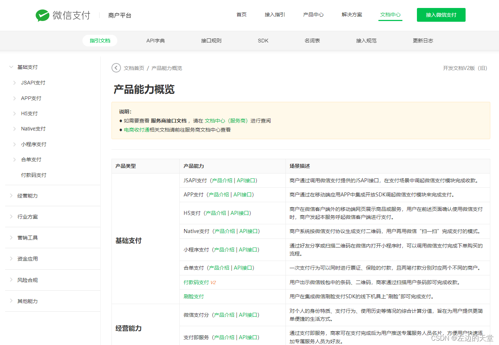Click the WeChat Pay logo icon
The height and width of the screenshot is (345, 499).
[x=42, y=15]
